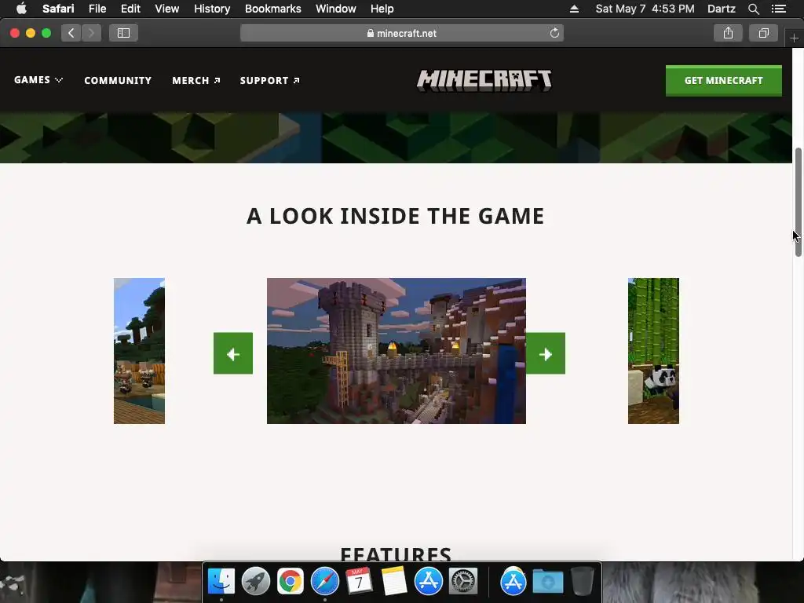The width and height of the screenshot is (804, 603).
Task: Click the date and time in menu bar
Action: point(645,9)
